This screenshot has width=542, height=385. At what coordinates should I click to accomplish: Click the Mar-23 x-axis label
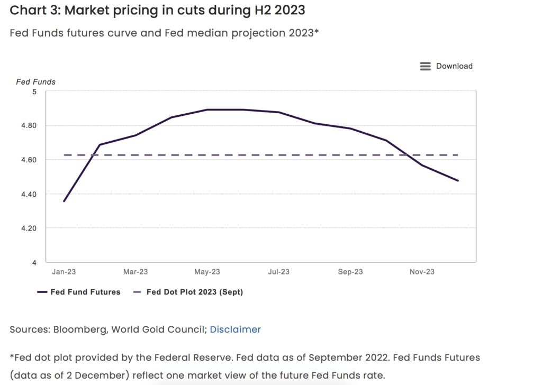coord(135,272)
